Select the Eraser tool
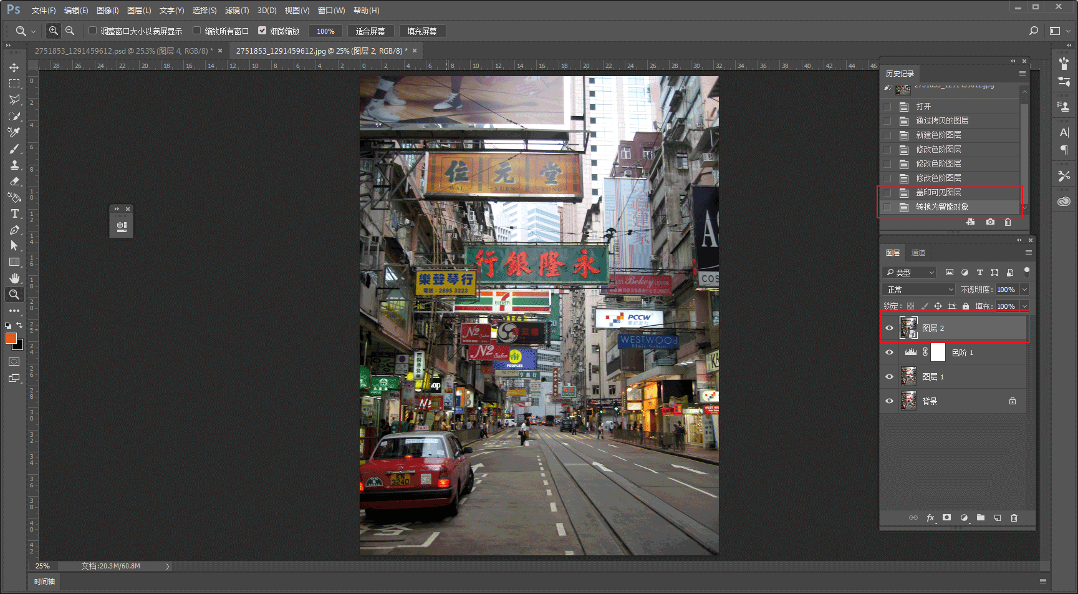 click(14, 181)
